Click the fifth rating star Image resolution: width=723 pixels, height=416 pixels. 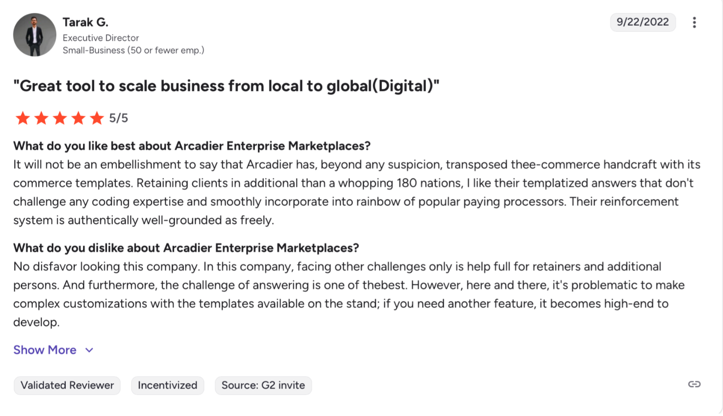(x=97, y=118)
